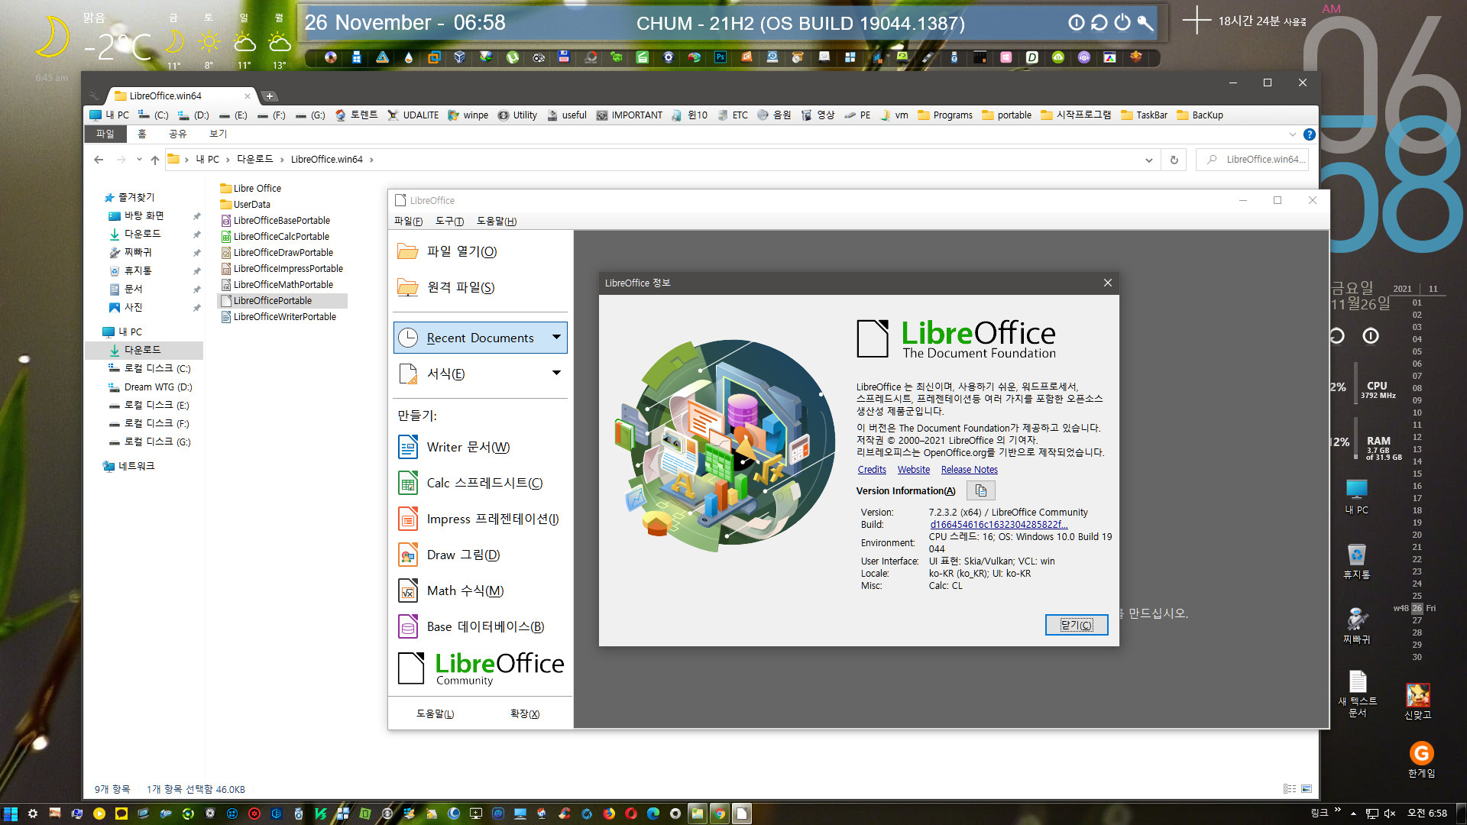
Task: Open the 한게임 desktop shortcut
Action: [x=1421, y=759]
